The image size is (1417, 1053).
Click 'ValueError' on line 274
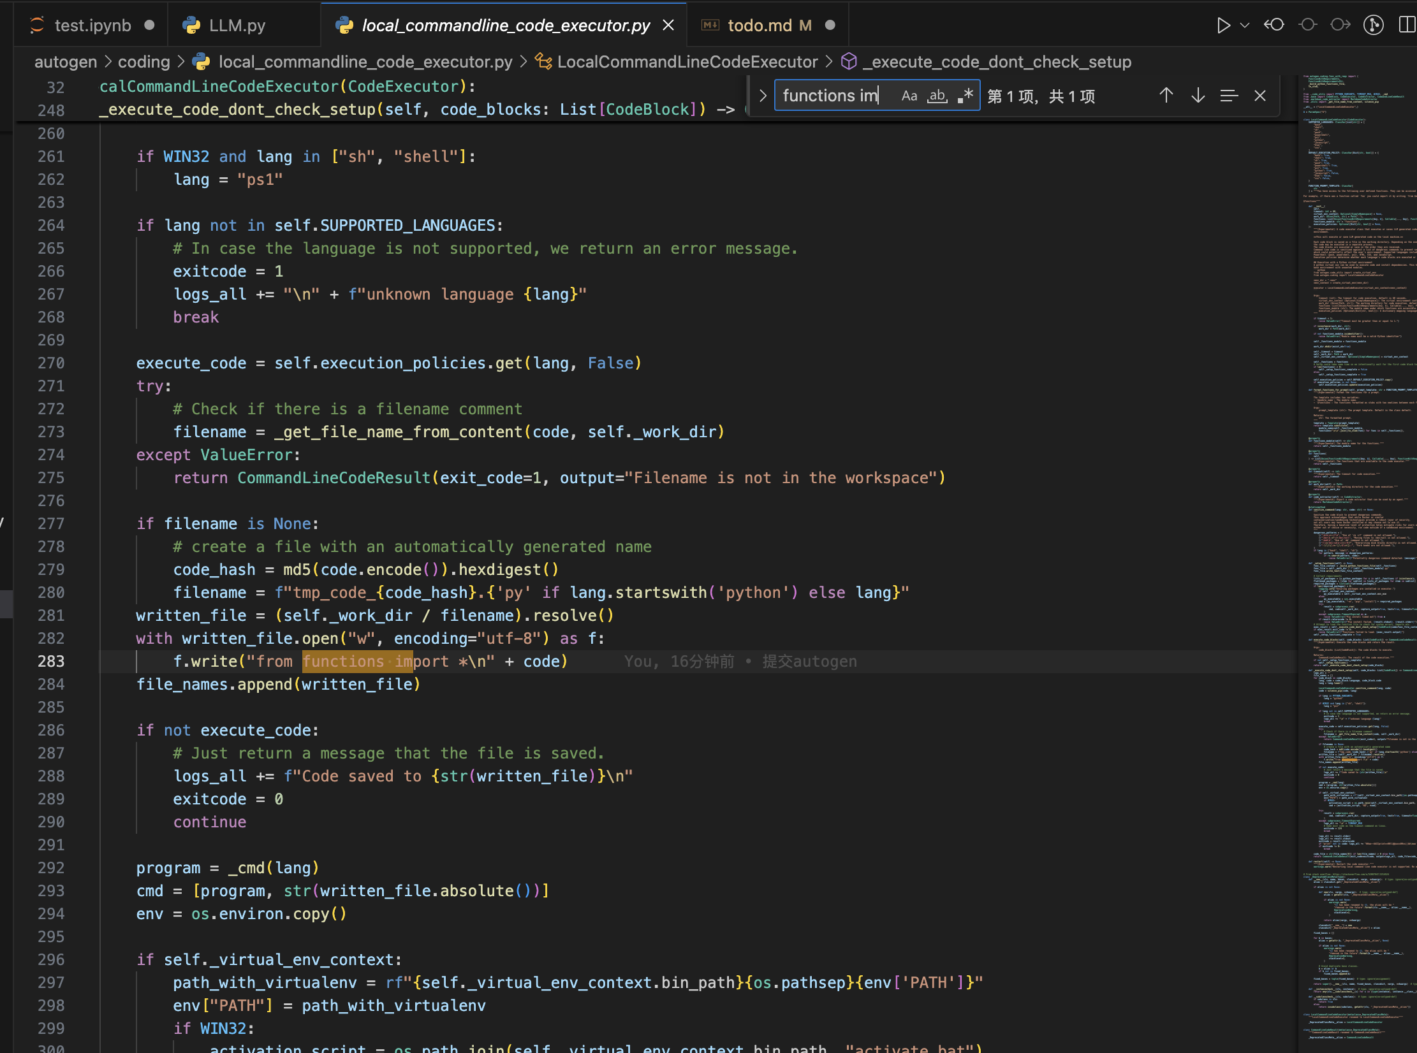pyautogui.click(x=246, y=455)
